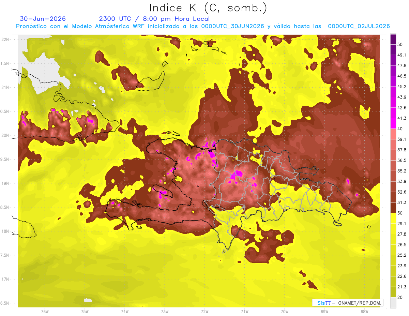Click the colorbar label '21.3'
The width and height of the screenshot is (409, 316).
[402, 287]
